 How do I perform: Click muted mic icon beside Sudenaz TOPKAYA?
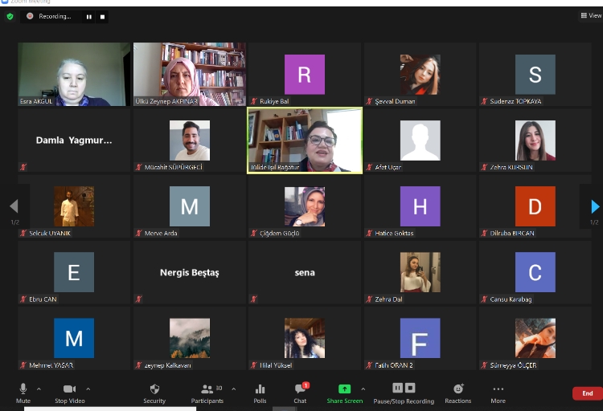pos(484,101)
